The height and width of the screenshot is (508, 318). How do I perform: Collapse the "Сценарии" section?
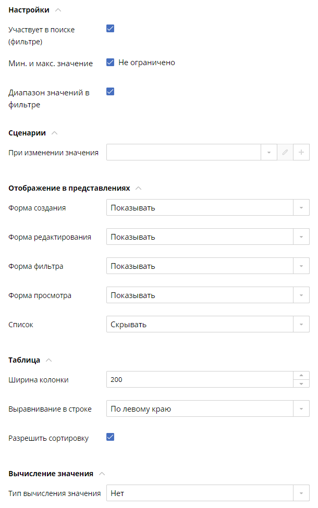point(54,133)
